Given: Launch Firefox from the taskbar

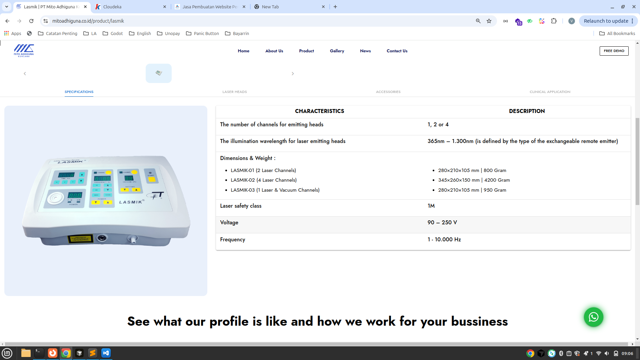Looking at the screenshot, I should 53,353.
